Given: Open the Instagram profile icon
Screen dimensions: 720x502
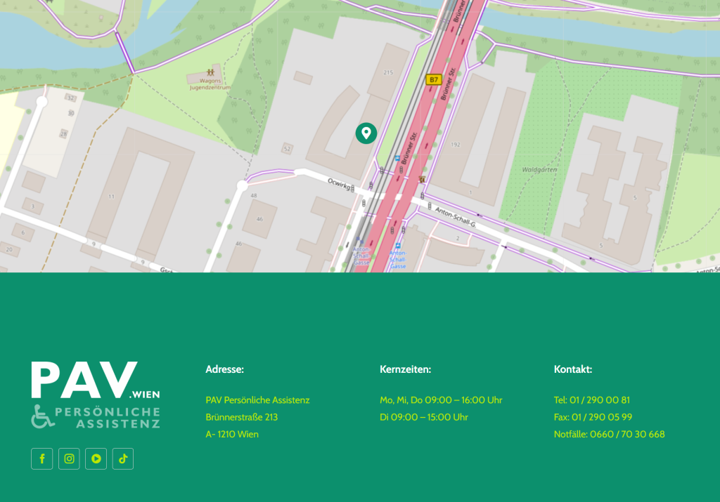Looking at the screenshot, I should pos(69,458).
